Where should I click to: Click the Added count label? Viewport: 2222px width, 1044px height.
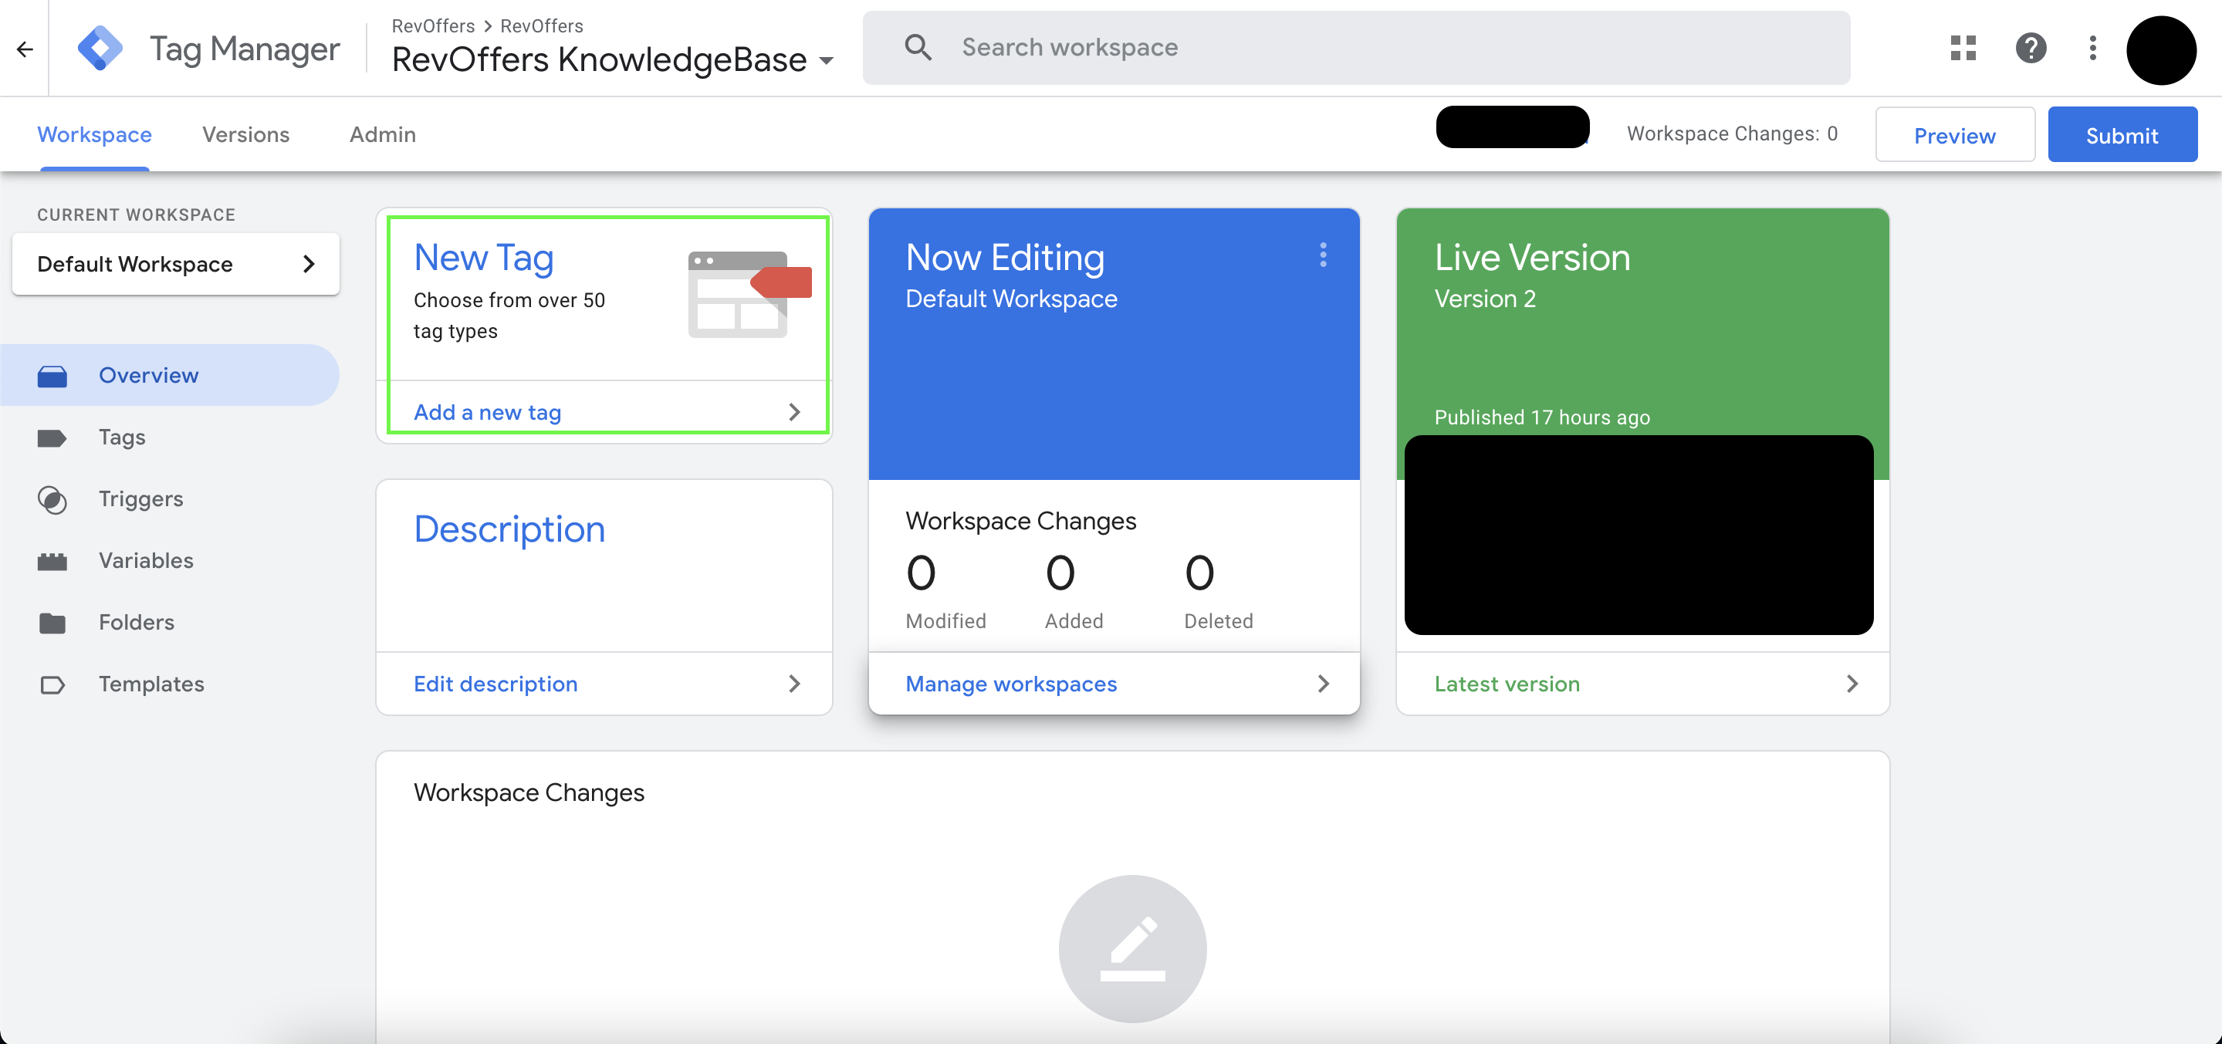click(1074, 620)
